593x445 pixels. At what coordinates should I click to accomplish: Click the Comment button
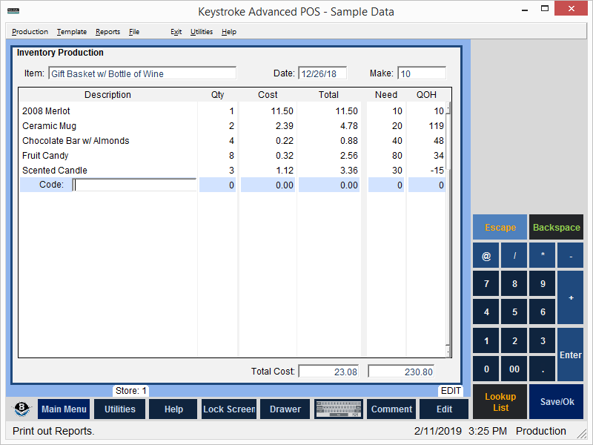[x=391, y=409]
